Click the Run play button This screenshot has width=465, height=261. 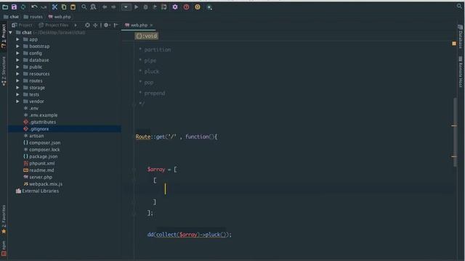coord(137,7)
